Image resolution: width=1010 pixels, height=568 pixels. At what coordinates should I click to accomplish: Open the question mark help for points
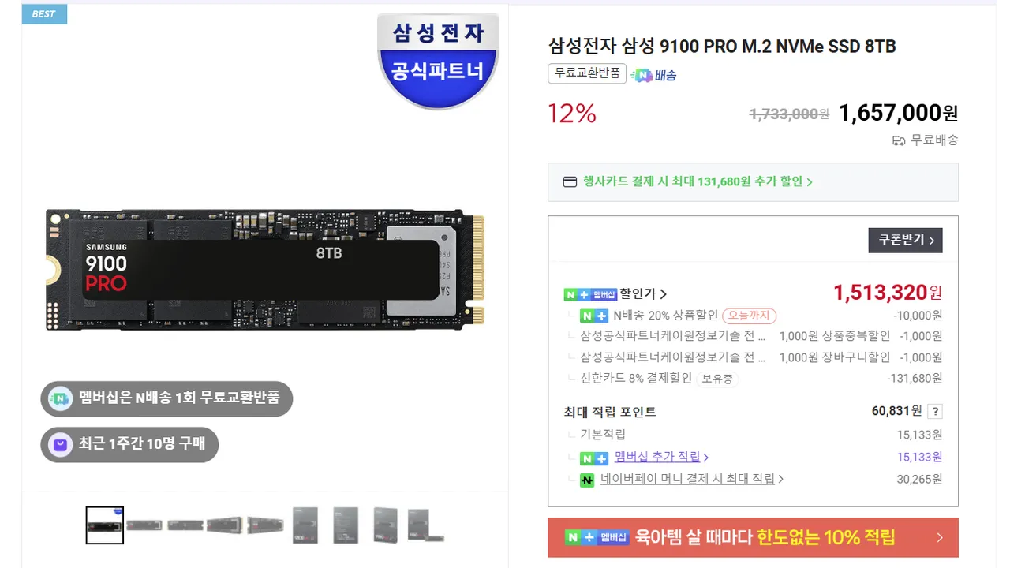[935, 411]
